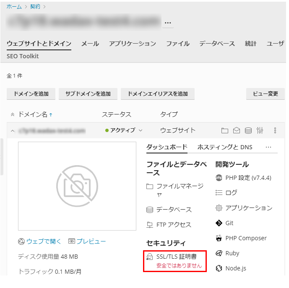This screenshot has width=289, height=288.
Task: Click the SSL/TLS certificate lock icon
Action: 150,257
